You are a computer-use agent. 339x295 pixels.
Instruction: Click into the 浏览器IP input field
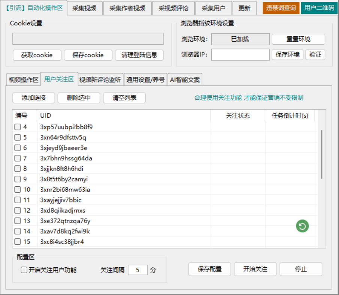240,55
